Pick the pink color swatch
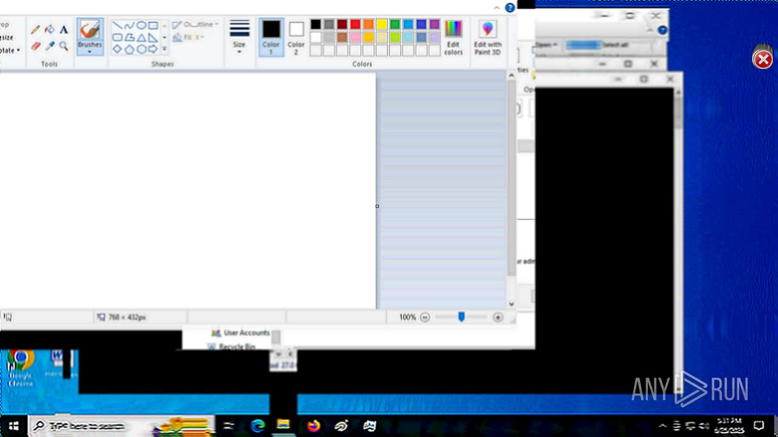This screenshot has width=778, height=437. 356,38
